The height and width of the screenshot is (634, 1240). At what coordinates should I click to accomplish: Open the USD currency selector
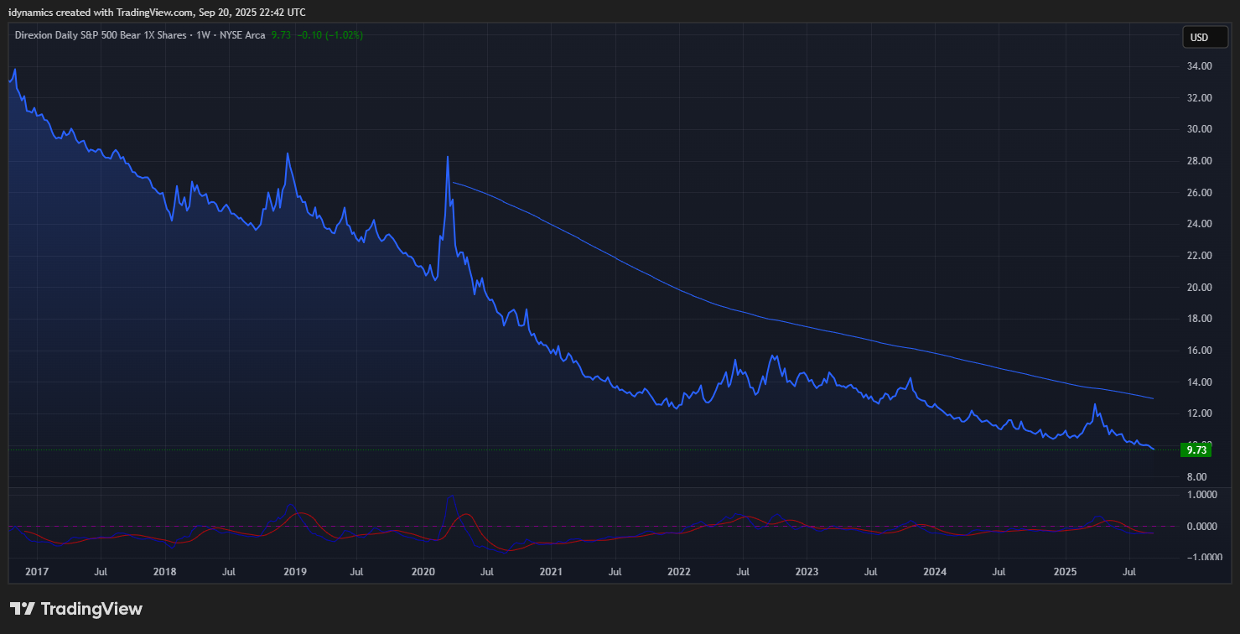1199,37
